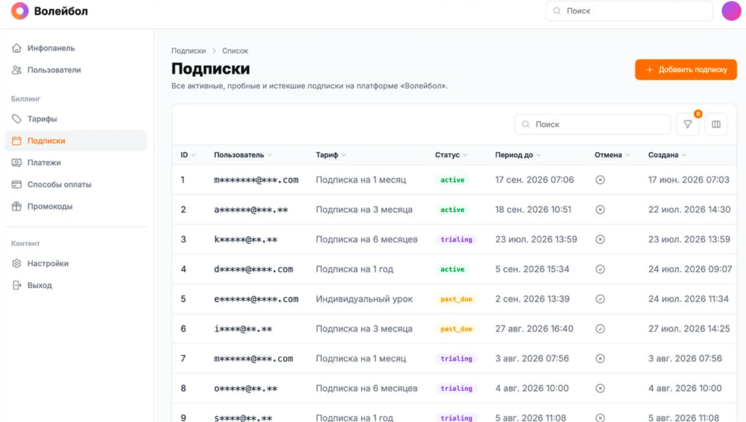The image size is (746, 422).
Task: Click user m*******@***.com in row 1
Action: coord(256,180)
